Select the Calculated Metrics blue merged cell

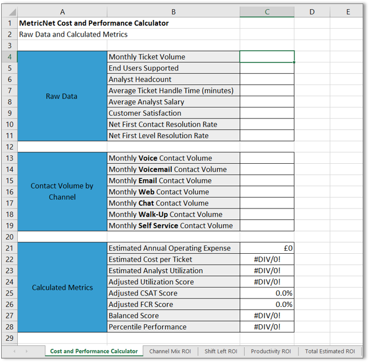pos(62,288)
